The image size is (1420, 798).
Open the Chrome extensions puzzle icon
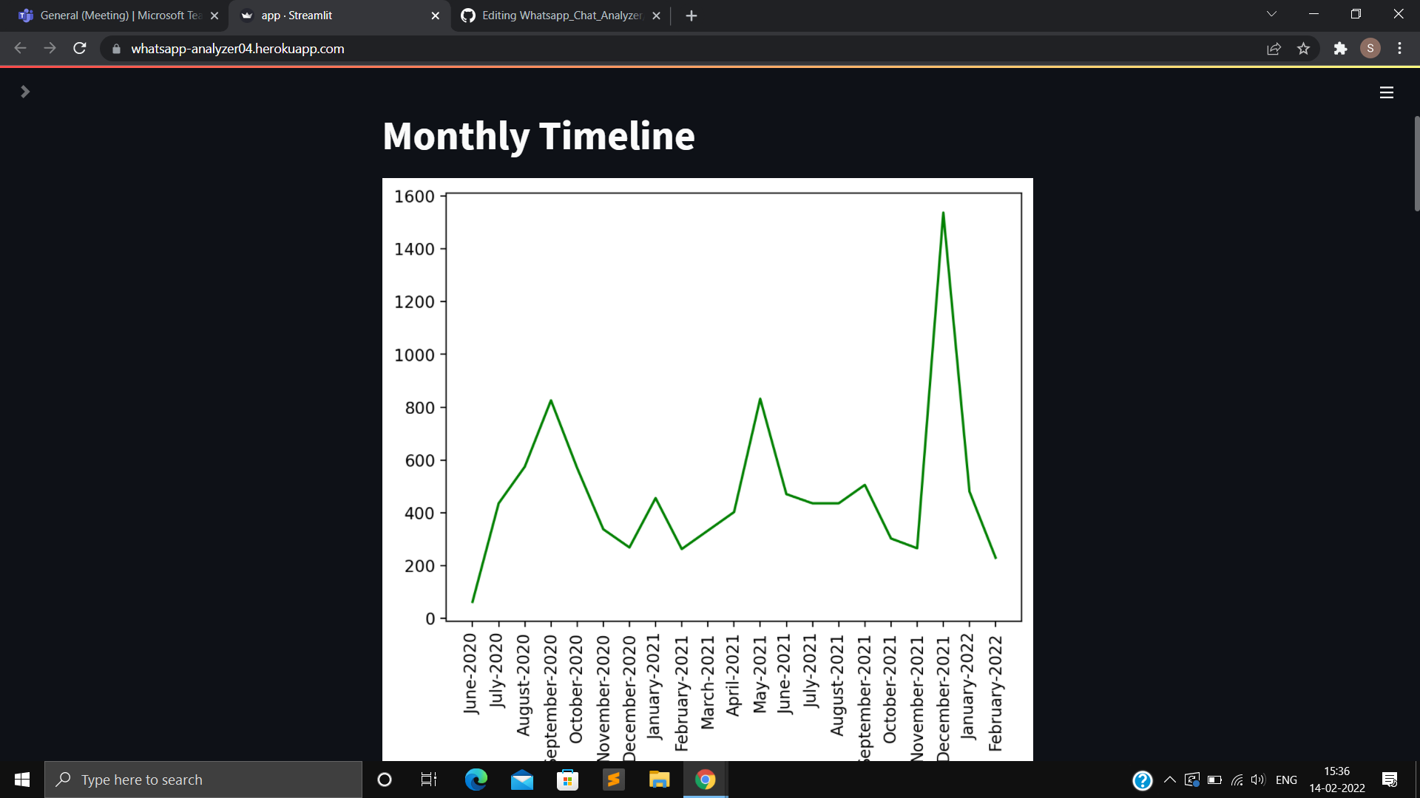point(1340,48)
